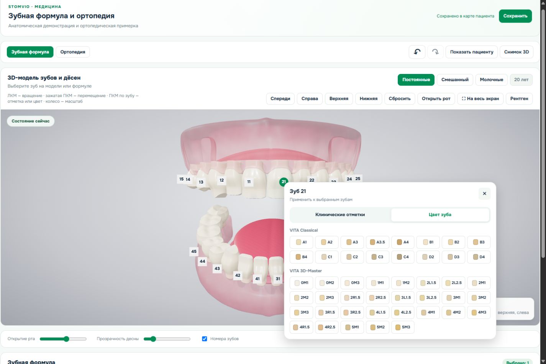Select tooth 43 label on lower jaw
Screen dimensions: 546x364
(217, 269)
